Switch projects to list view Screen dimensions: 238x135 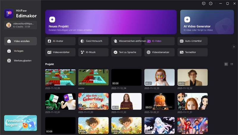[x=232, y=64]
